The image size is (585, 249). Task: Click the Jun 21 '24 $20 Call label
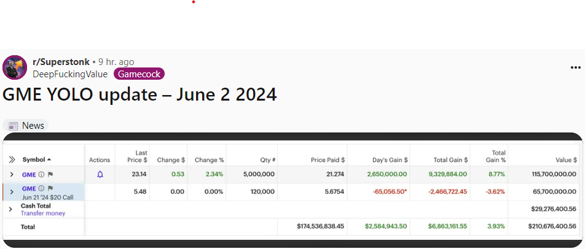[47, 197]
